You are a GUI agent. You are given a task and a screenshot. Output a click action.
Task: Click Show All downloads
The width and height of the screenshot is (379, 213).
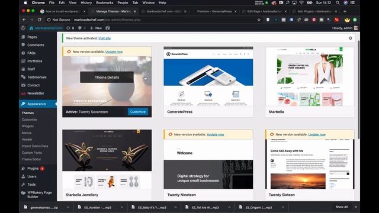coord(342,207)
